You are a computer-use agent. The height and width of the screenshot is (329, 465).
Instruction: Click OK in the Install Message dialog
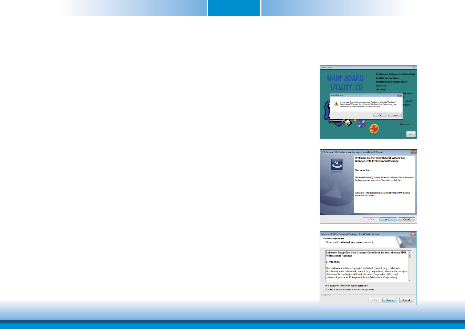pos(380,116)
